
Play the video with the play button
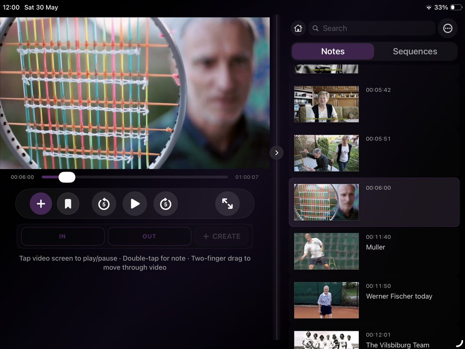tap(135, 204)
